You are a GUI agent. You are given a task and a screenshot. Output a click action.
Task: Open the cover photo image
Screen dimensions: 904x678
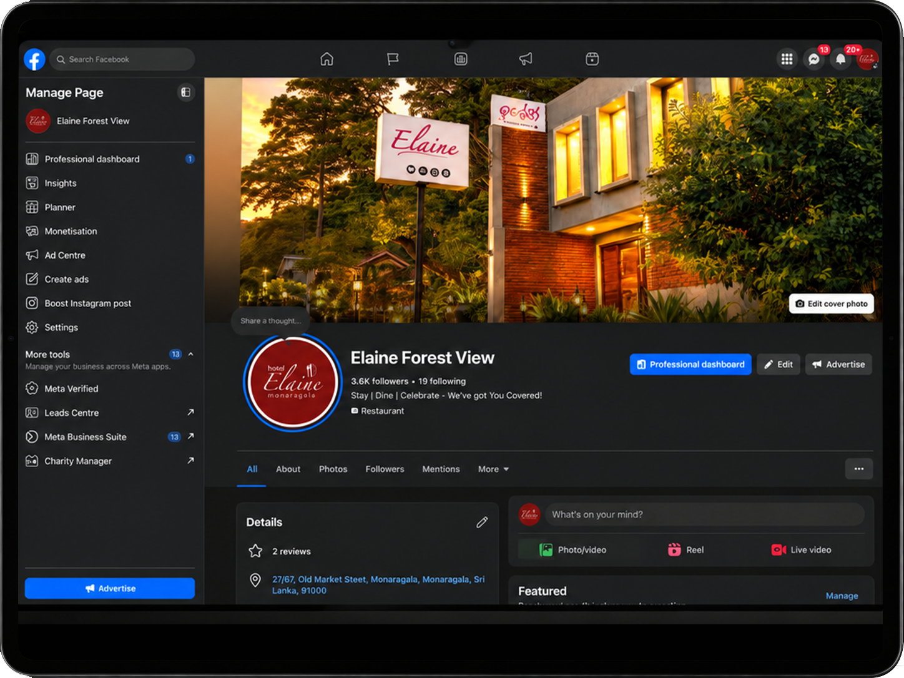(x=543, y=200)
